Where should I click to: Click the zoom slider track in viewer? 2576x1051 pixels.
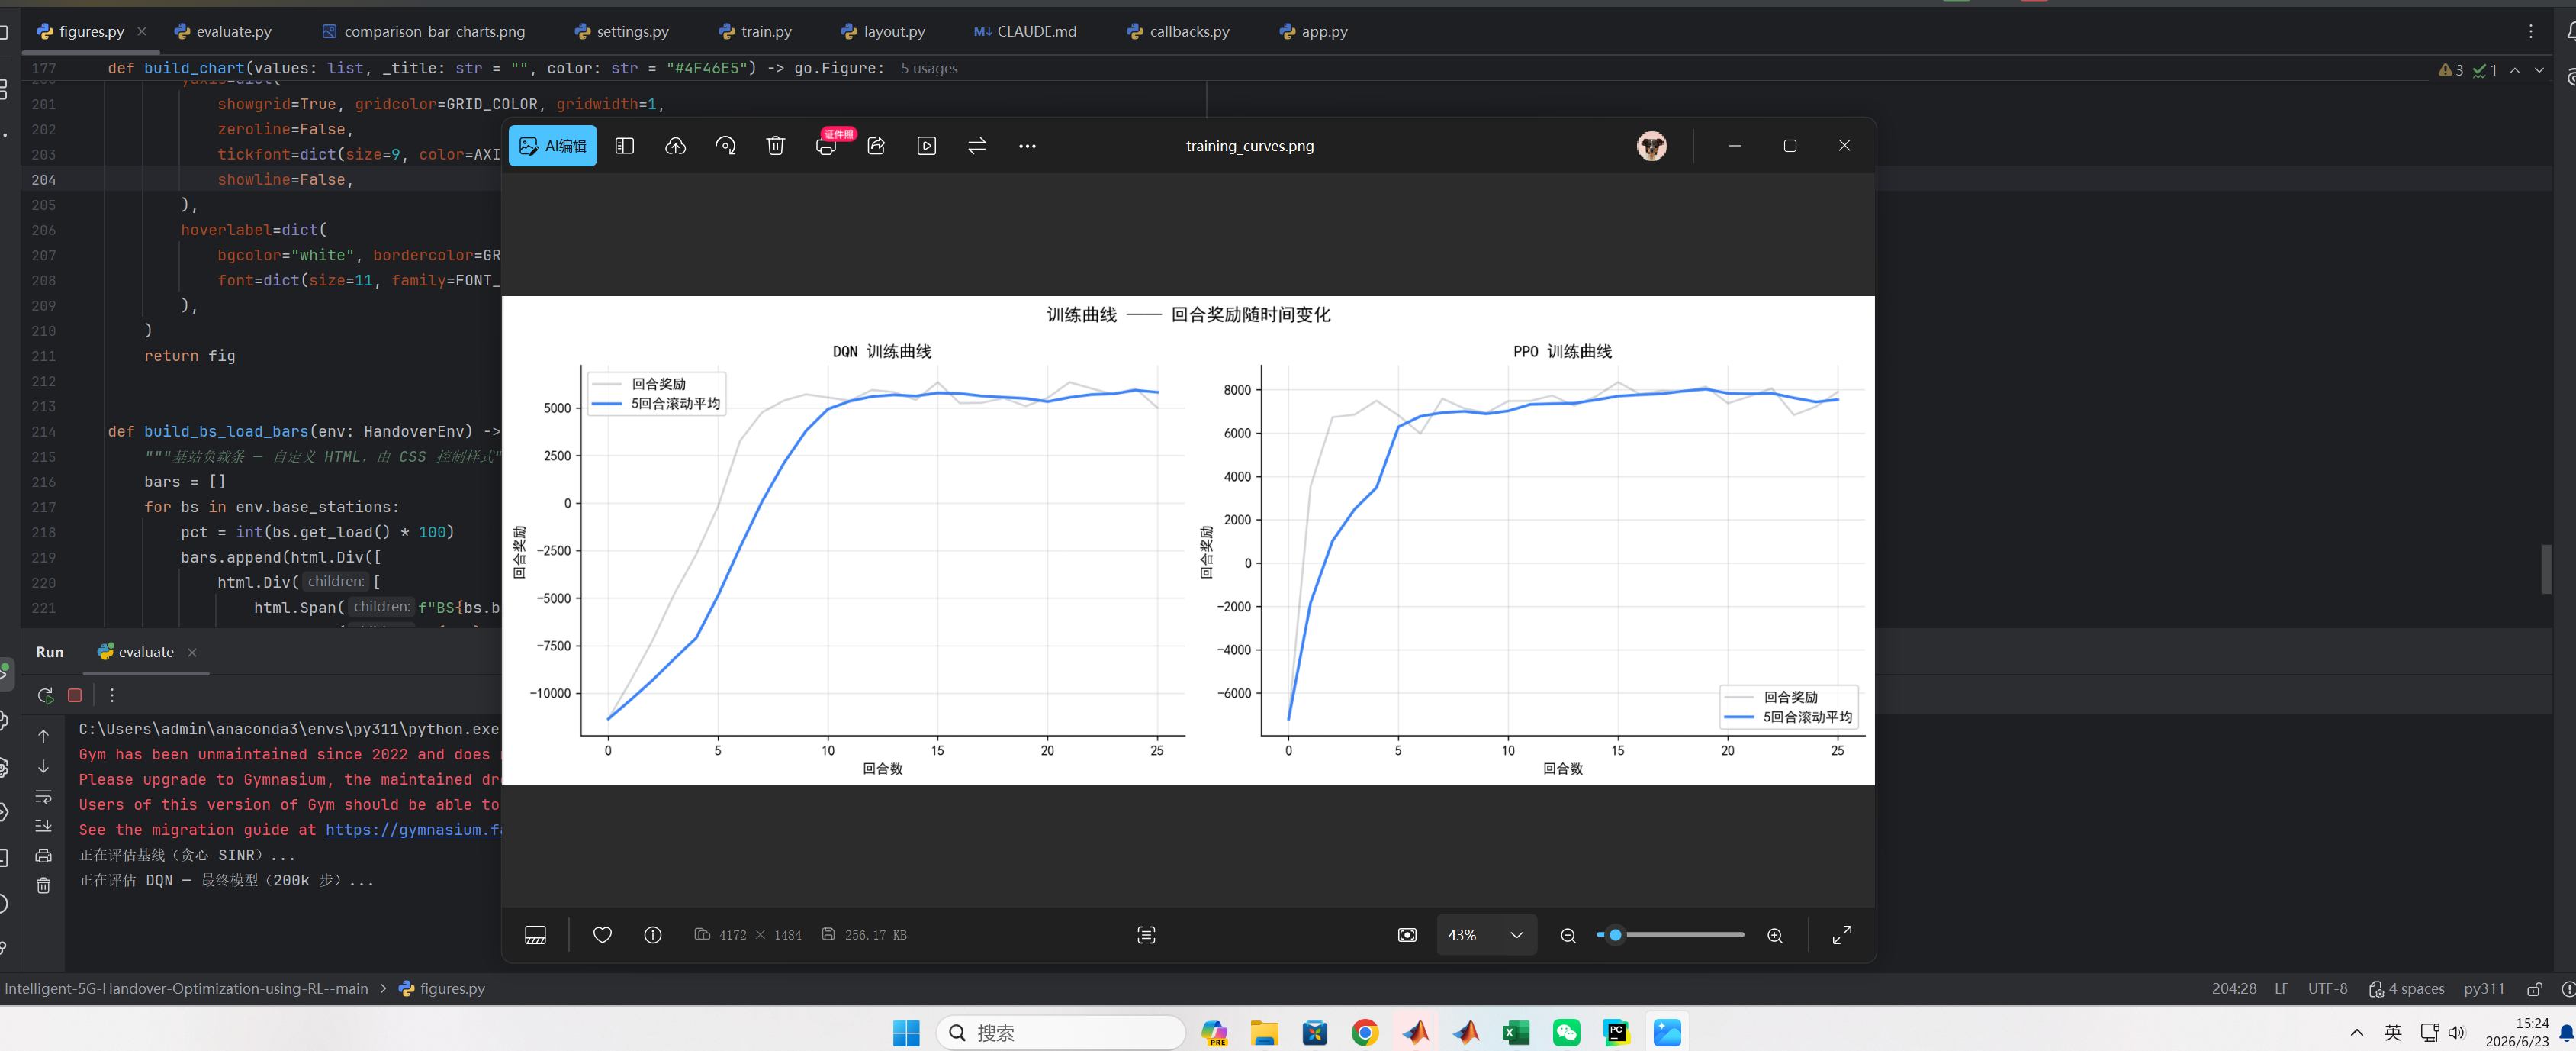(x=1671, y=935)
